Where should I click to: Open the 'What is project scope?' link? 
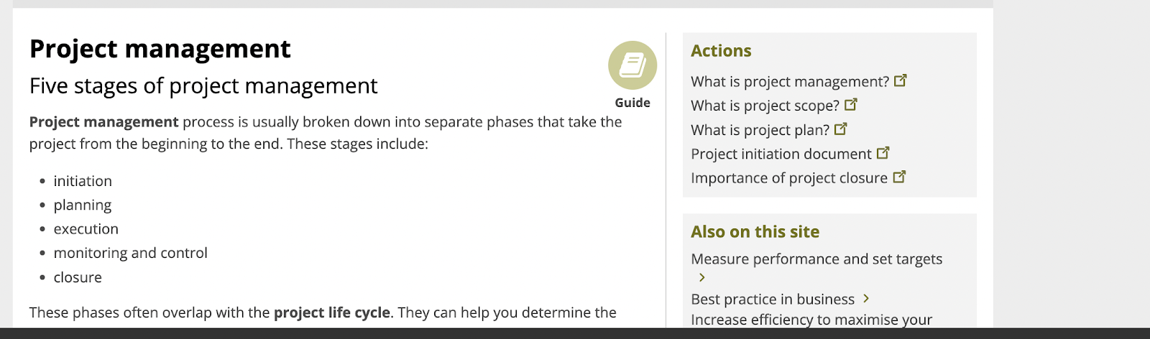[x=765, y=106]
